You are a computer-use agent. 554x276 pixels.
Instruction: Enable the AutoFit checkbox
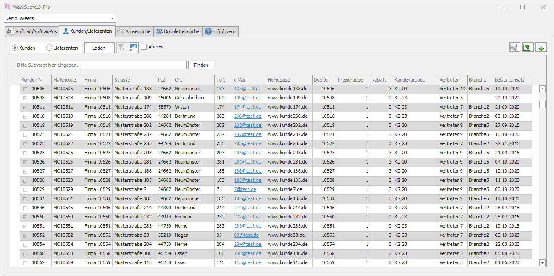[x=144, y=47]
